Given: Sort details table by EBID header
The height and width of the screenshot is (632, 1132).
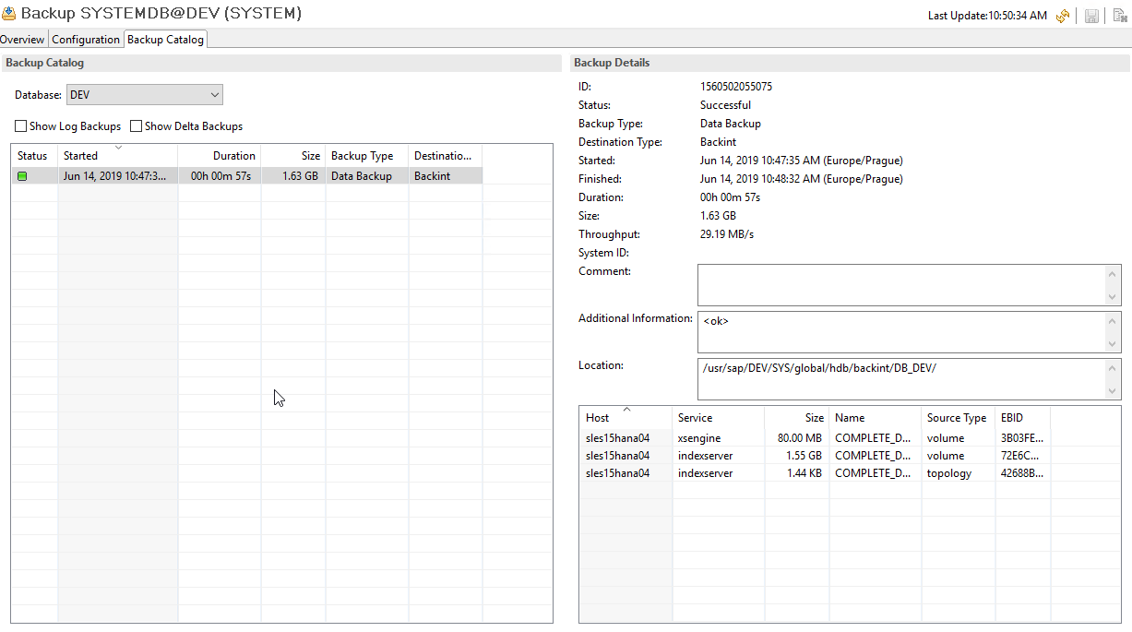Looking at the screenshot, I should pos(1022,418).
